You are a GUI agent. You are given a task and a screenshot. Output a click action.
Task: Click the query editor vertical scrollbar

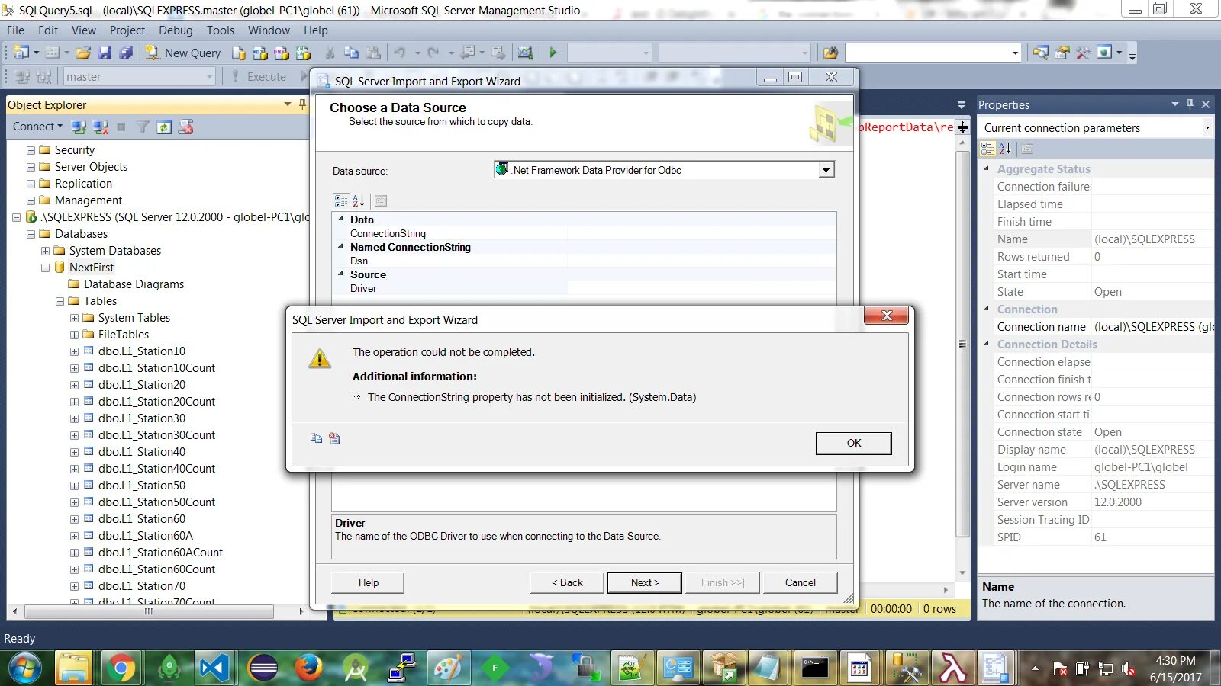tap(962, 343)
